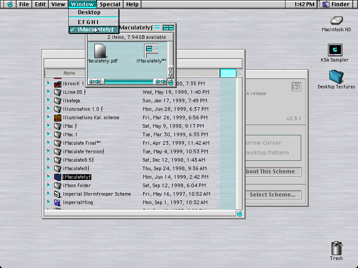358x268 pixels.
Task: Expand the iMac ƒ disclosure triangle
Action: point(48,126)
